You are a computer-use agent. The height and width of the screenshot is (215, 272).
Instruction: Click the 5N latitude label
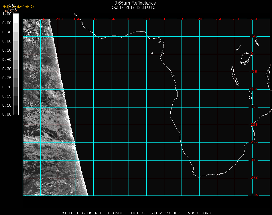point(255,36)
